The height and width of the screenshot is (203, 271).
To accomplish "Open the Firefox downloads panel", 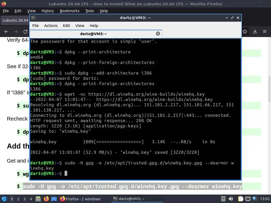I will (x=255, y=32).
